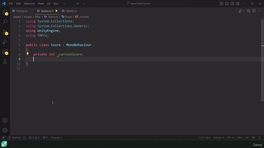The height and width of the screenshot is (148, 264).
Task: Click the editor vertical scrollbar
Action: click(262, 60)
